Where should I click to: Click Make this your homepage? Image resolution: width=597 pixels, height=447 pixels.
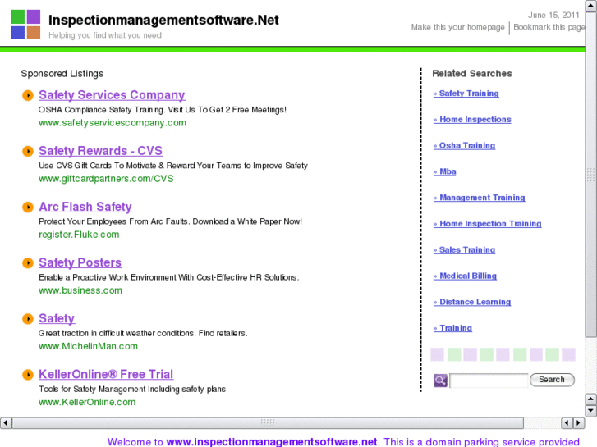457,27
